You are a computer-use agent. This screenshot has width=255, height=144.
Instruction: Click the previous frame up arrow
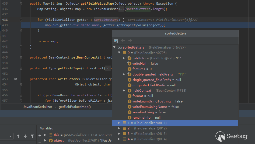[x=18, y=136]
